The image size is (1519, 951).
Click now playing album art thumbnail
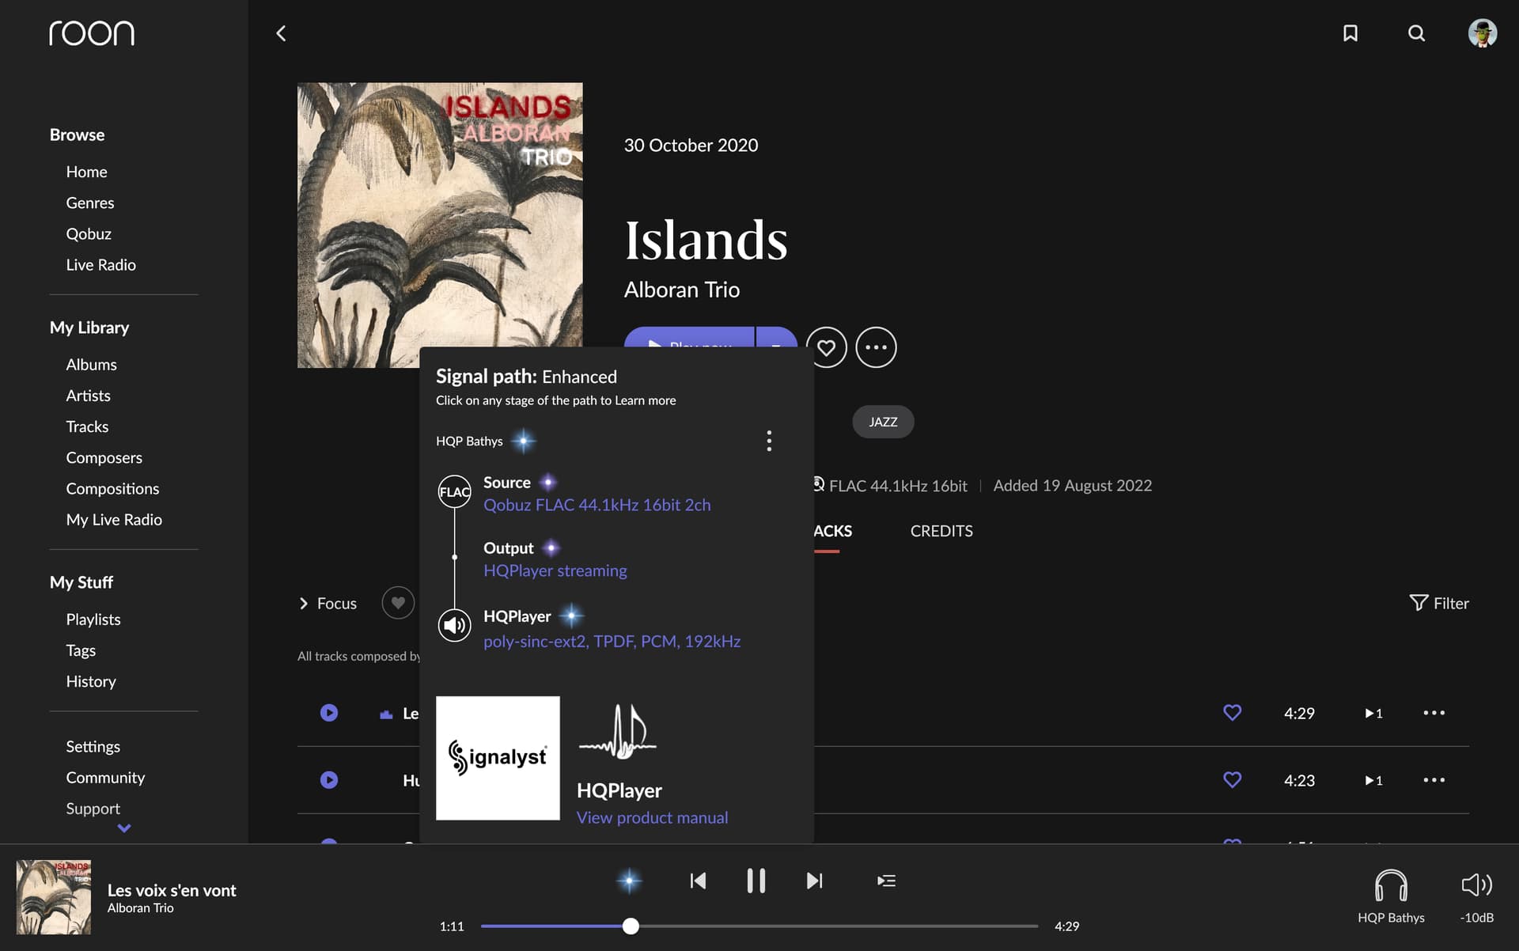[x=54, y=897]
